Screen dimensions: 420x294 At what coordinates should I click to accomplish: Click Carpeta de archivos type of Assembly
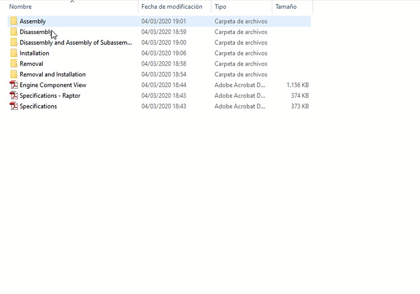coord(241,21)
